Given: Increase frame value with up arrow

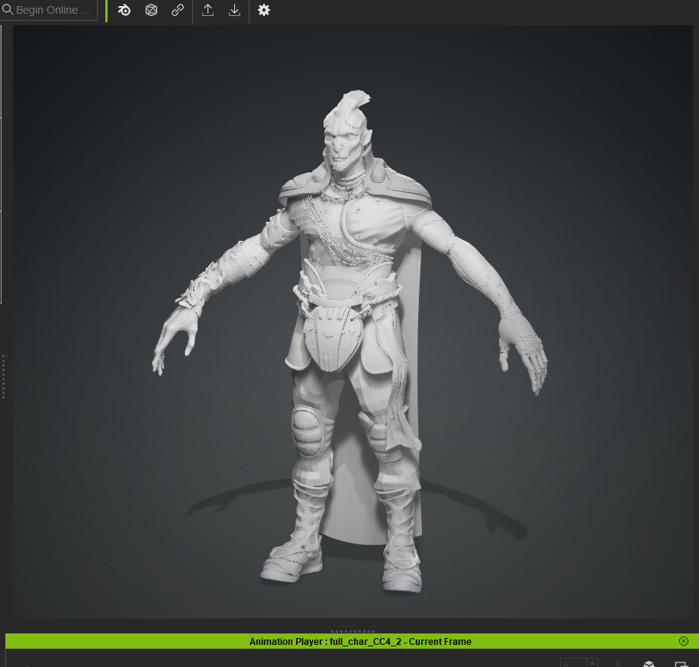Looking at the screenshot, I should coord(592,662).
